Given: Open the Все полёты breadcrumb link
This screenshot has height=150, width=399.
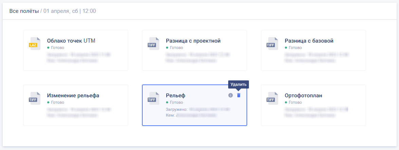Looking at the screenshot, I should tap(24, 11).
